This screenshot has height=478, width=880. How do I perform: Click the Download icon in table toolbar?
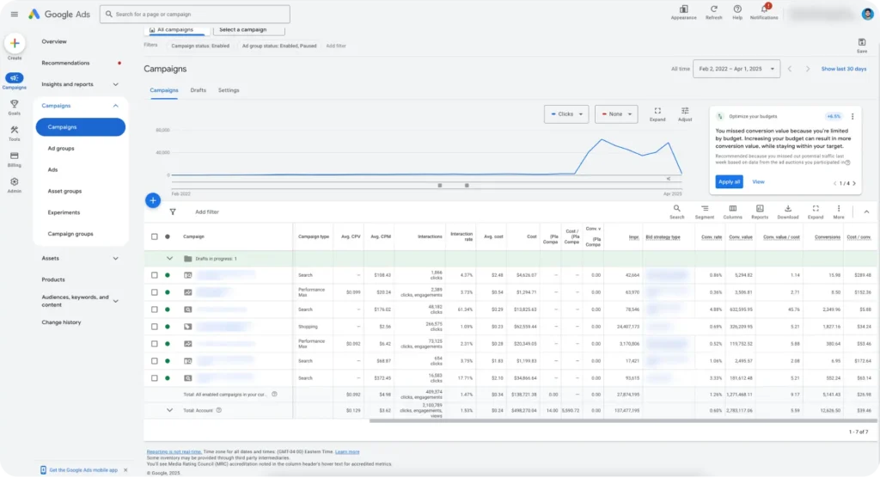(787, 208)
